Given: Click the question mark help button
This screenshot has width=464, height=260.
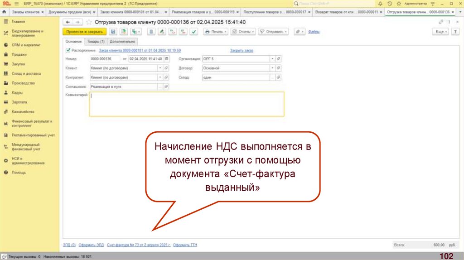Looking at the screenshot, I should point(455,32).
